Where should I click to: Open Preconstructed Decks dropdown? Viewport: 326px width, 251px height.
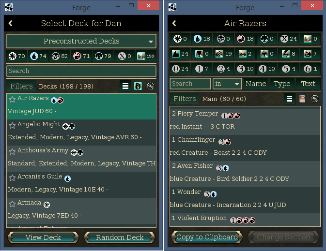81,41
